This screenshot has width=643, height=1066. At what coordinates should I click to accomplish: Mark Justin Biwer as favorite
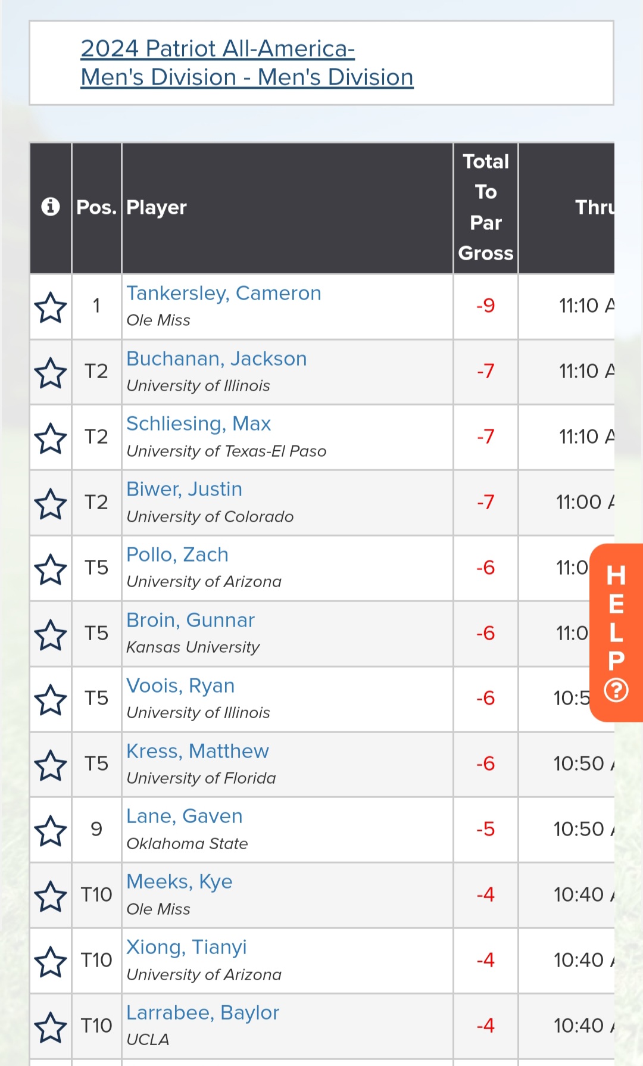(51, 504)
